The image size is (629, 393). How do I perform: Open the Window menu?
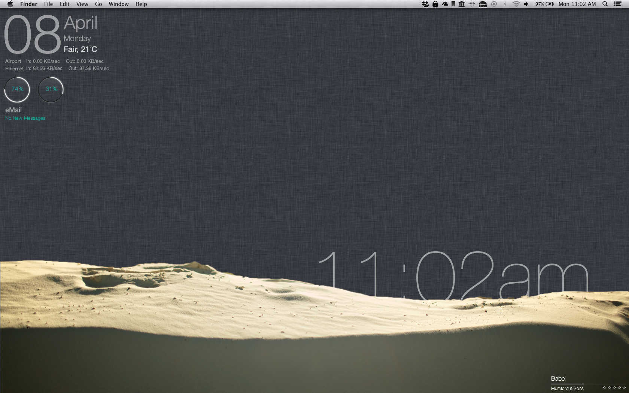119,4
